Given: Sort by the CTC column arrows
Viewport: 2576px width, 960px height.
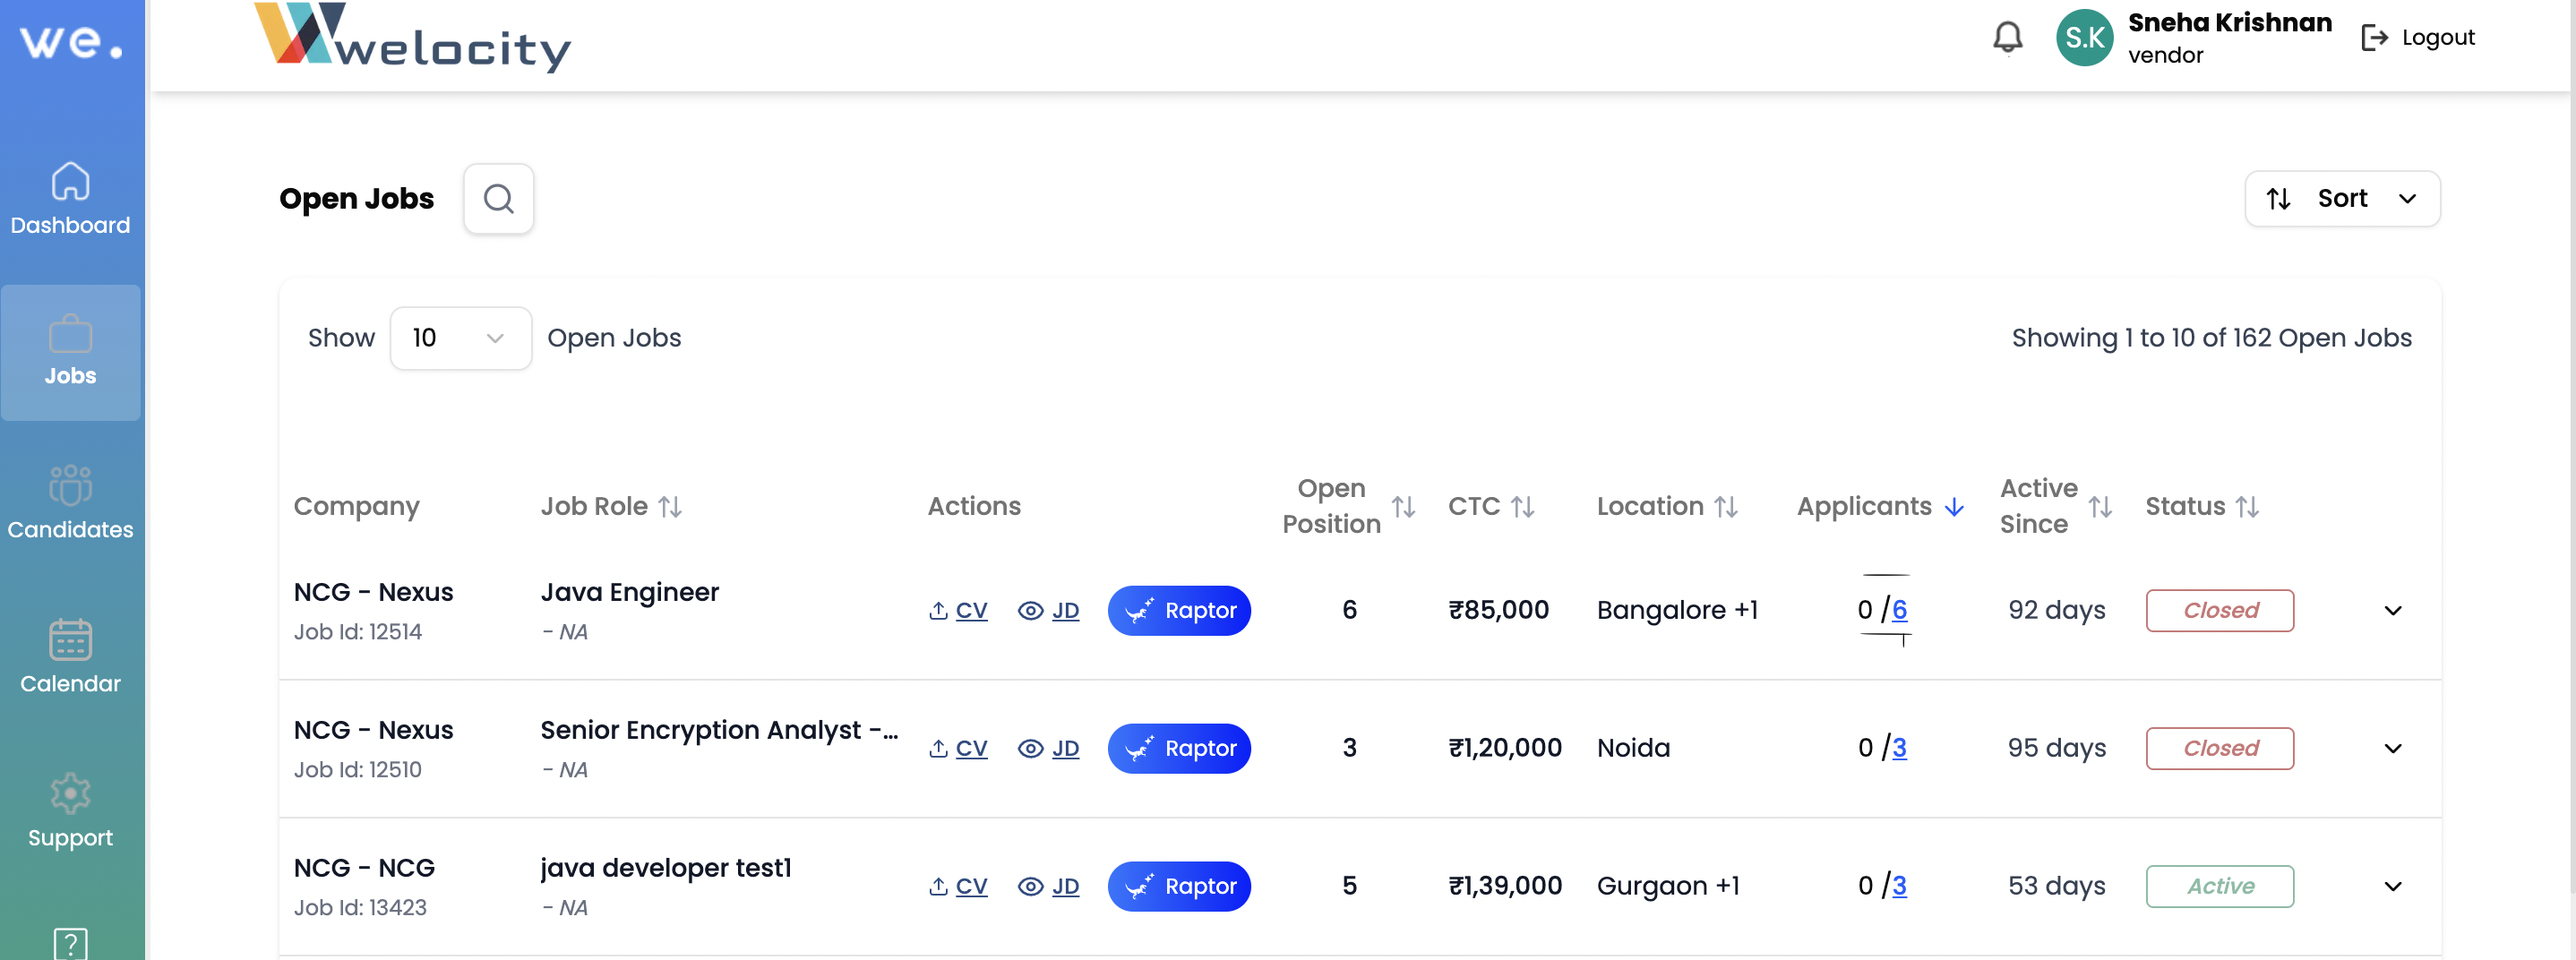Looking at the screenshot, I should pyautogui.click(x=1522, y=507).
